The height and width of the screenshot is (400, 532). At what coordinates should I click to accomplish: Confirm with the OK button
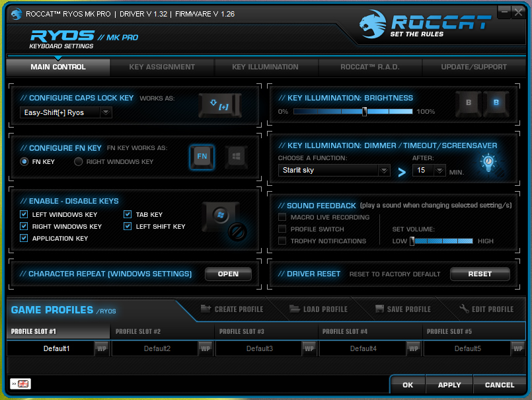click(408, 385)
